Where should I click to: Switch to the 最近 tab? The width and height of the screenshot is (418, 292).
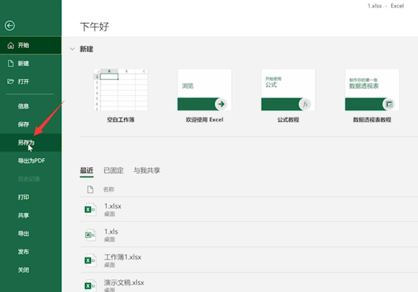click(87, 171)
